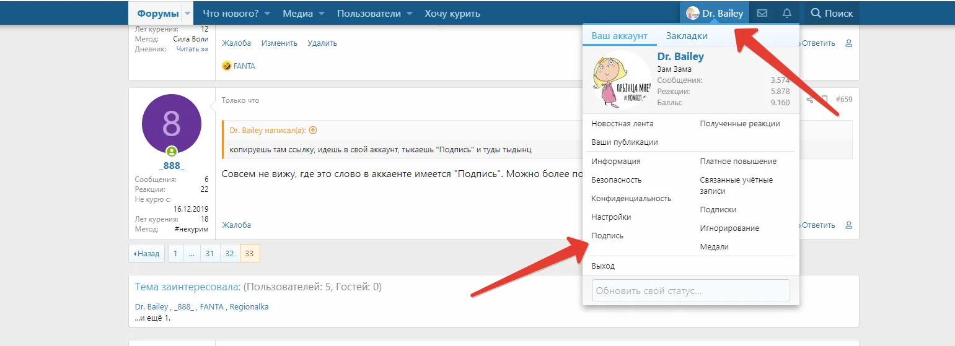This screenshot has width=955, height=346.
Task: Go back with the Назад pagination button
Action: [x=147, y=253]
